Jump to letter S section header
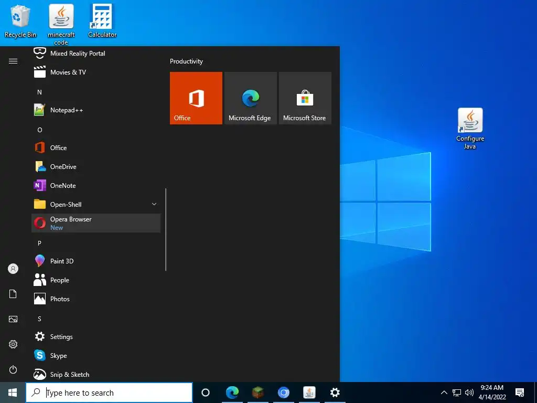The height and width of the screenshot is (403, 537). point(39,319)
